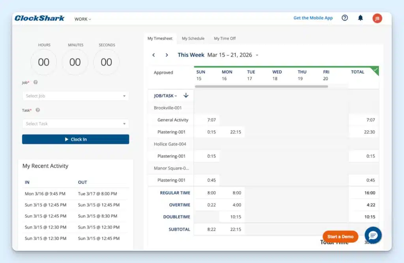Viewport: 404px width, 263px height.
Task: Click the download timesheet arrow beside JOB/TASK
Action: pos(186,96)
